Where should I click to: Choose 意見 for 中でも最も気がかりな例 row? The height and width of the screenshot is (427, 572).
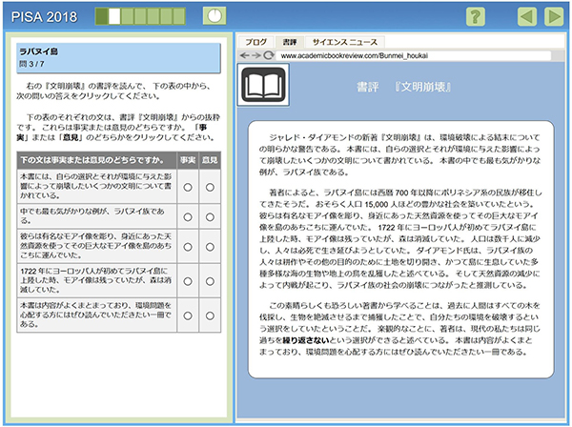210,217
